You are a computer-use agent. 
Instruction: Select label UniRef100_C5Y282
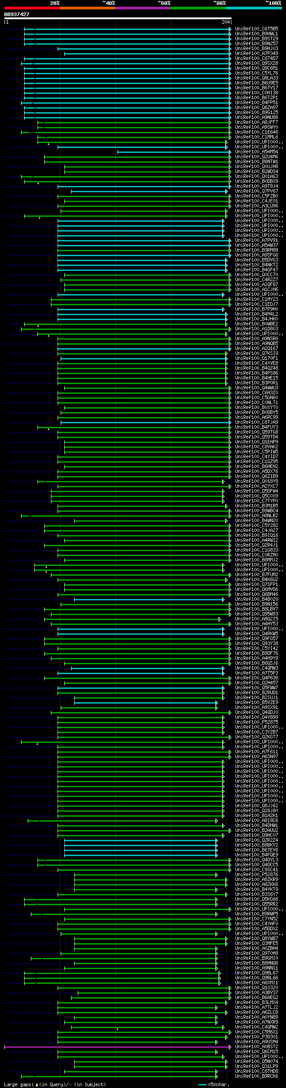(257, 526)
